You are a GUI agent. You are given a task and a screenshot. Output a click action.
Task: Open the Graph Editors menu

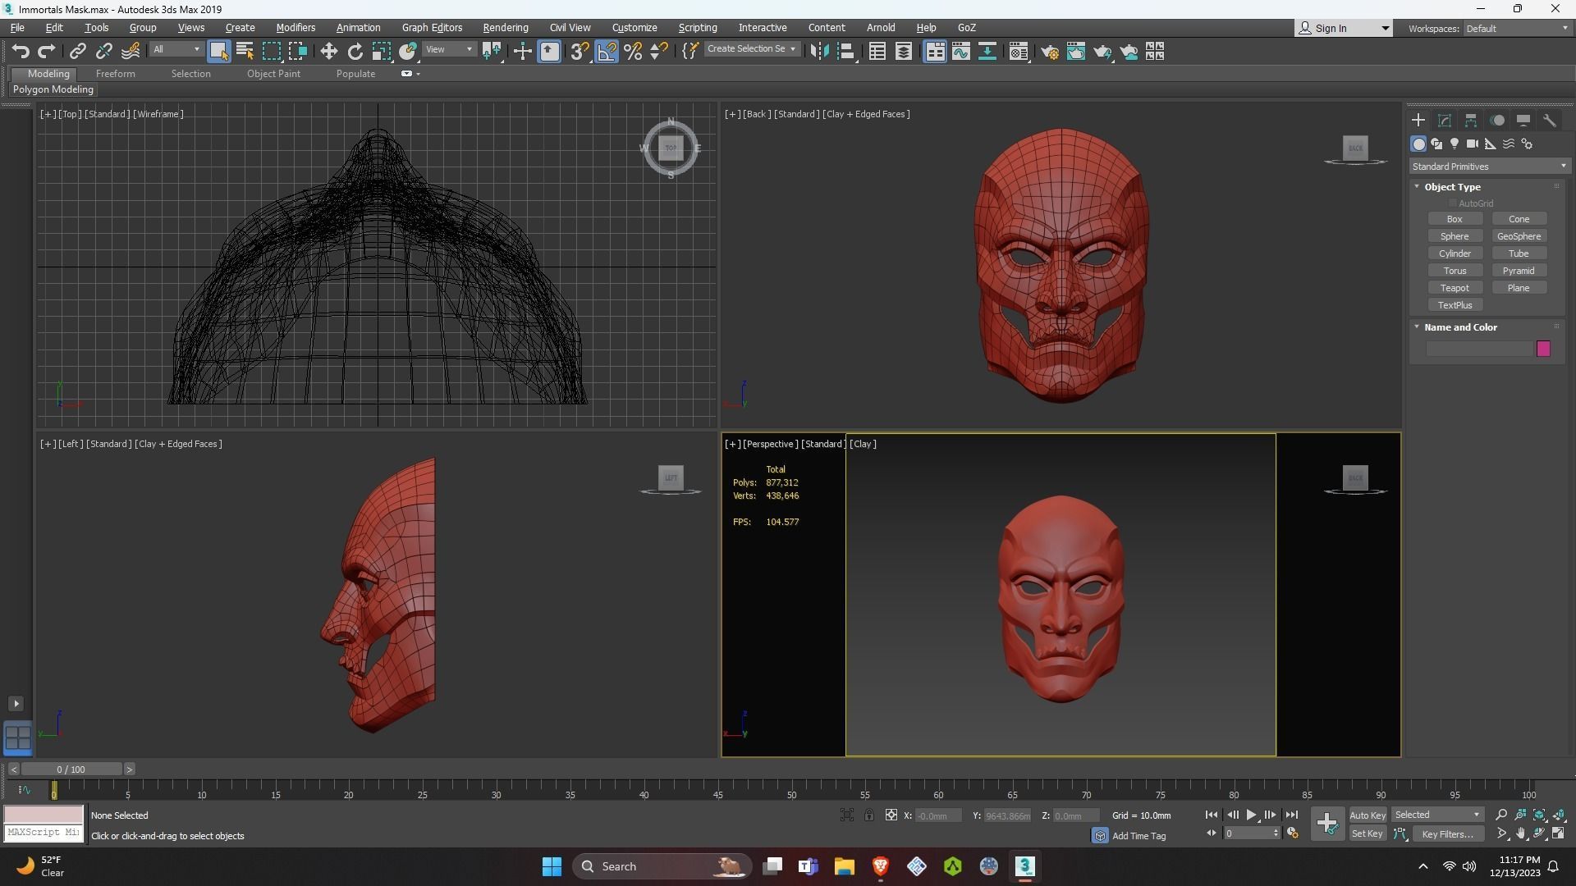pyautogui.click(x=432, y=28)
